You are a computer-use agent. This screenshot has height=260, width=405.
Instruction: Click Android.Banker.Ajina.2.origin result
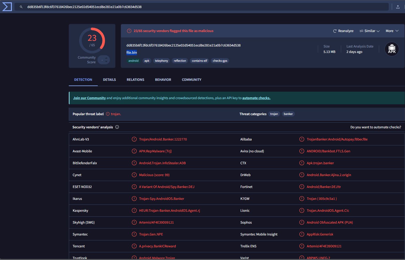click(329, 175)
